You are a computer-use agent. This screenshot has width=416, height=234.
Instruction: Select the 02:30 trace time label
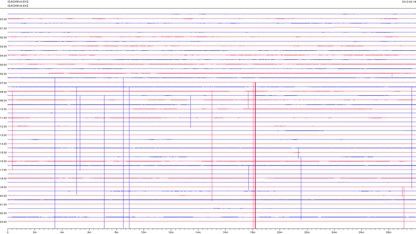(3, 38)
